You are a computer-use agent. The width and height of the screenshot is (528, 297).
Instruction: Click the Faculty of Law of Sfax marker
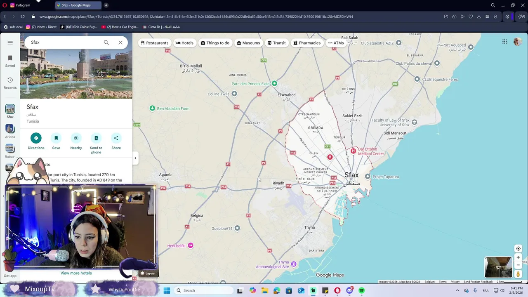[415, 122]
